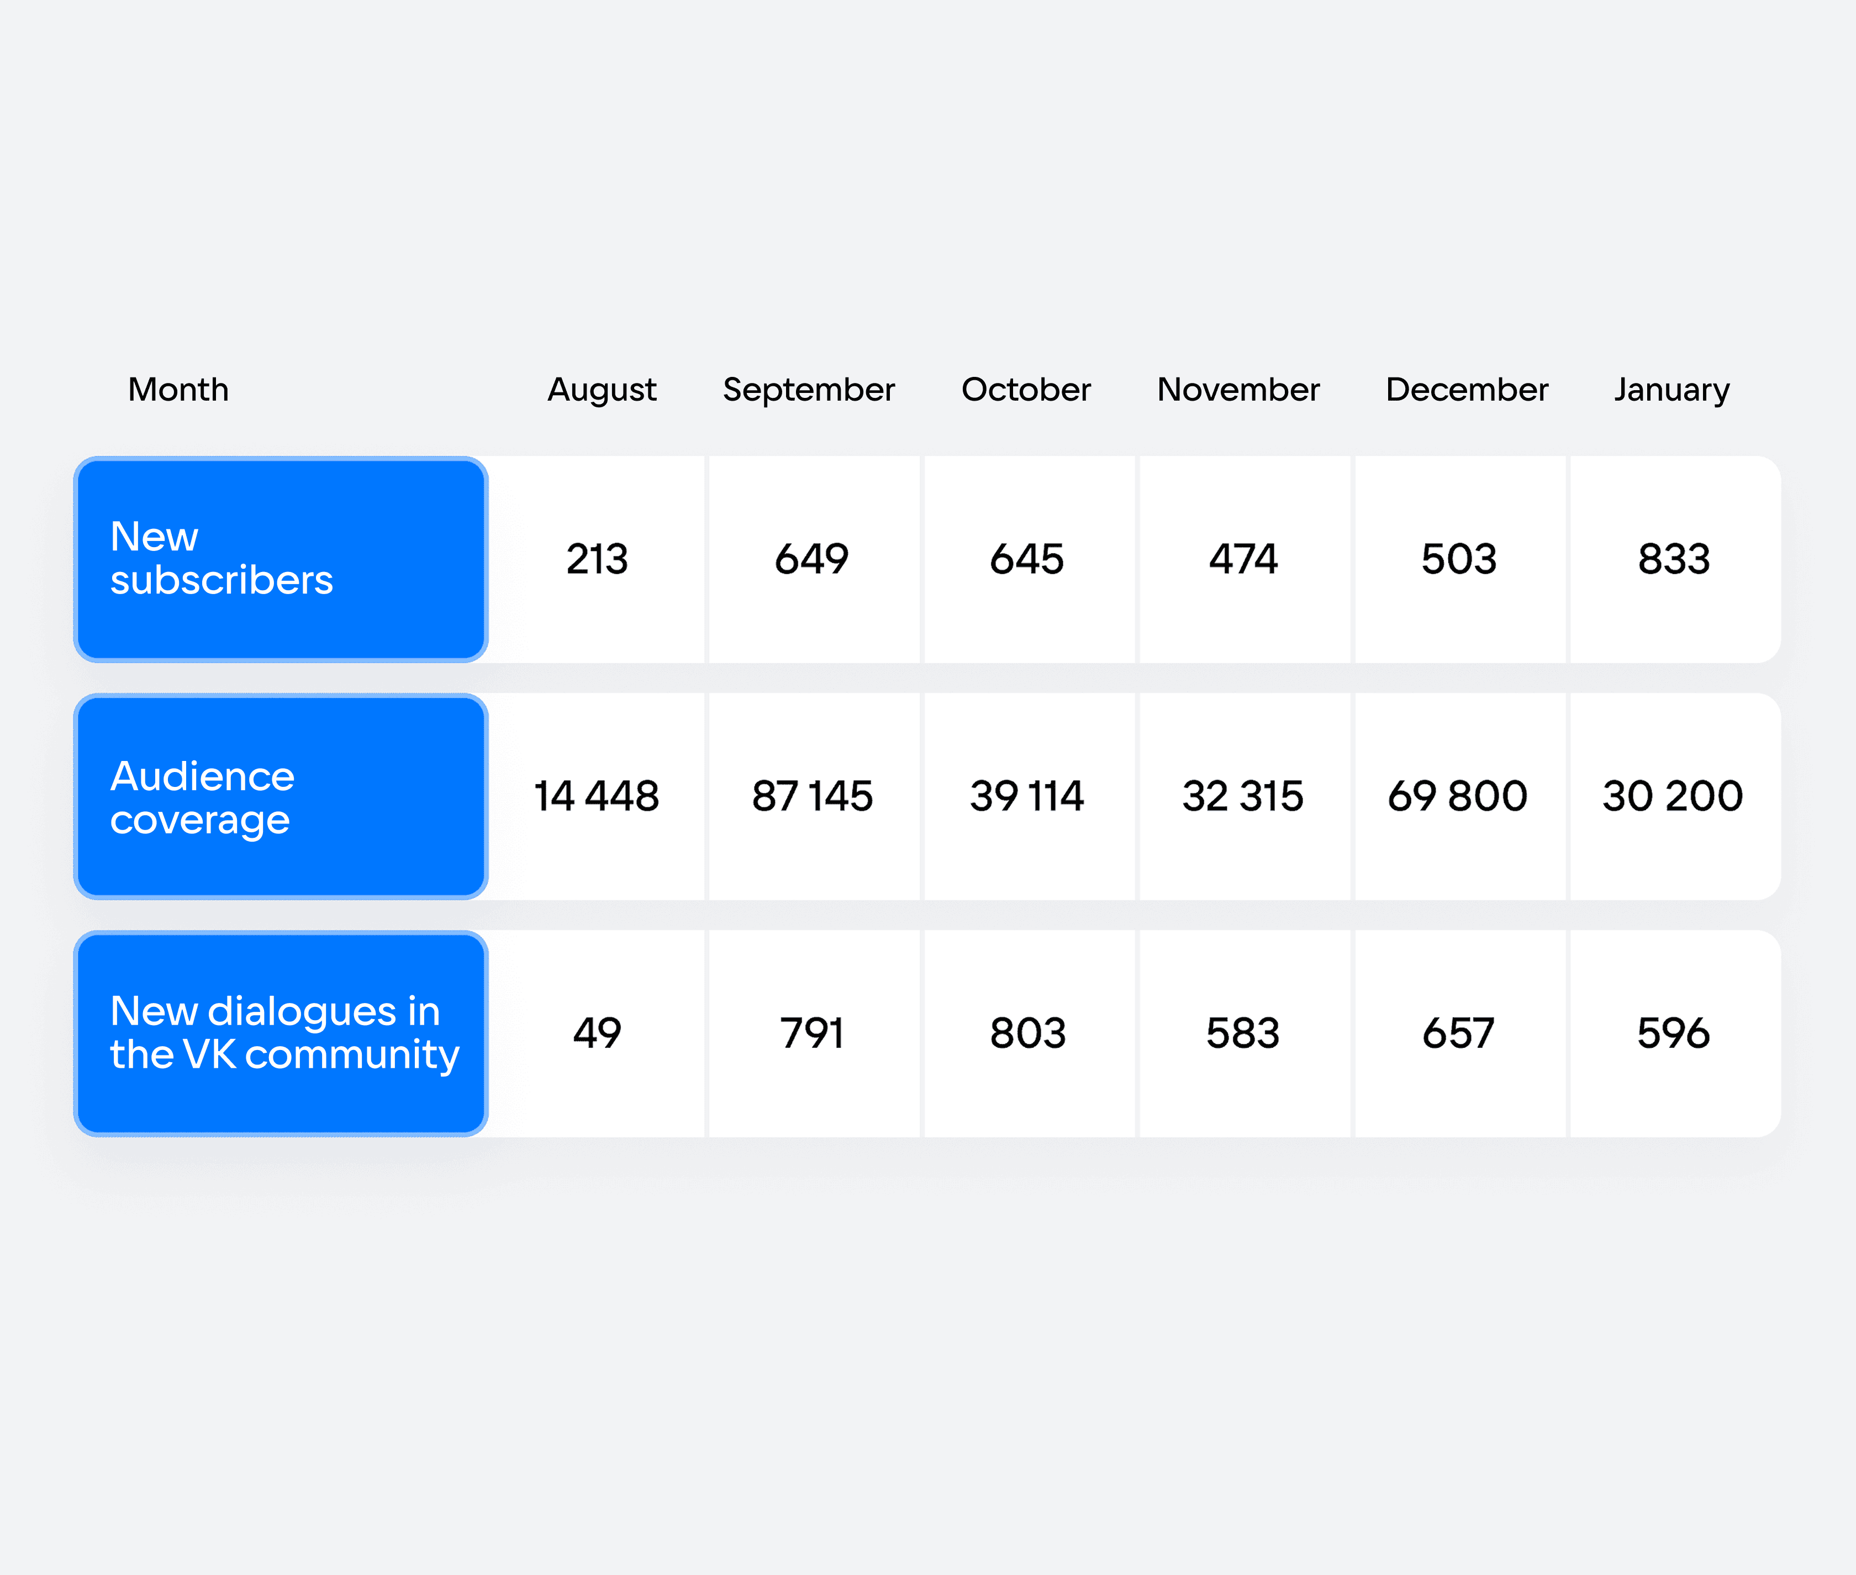Select the January column header
Viewport: 1856px width, 1575px height.
tap(1672, 390)
